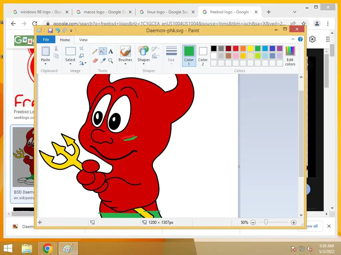This screenshot has height=255, width=341.
Task: Click the zoom out minus button
Action: (253, 222)
